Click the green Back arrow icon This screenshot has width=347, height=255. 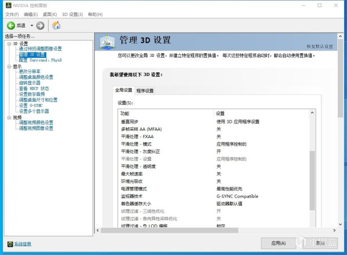tap(11, 26)
